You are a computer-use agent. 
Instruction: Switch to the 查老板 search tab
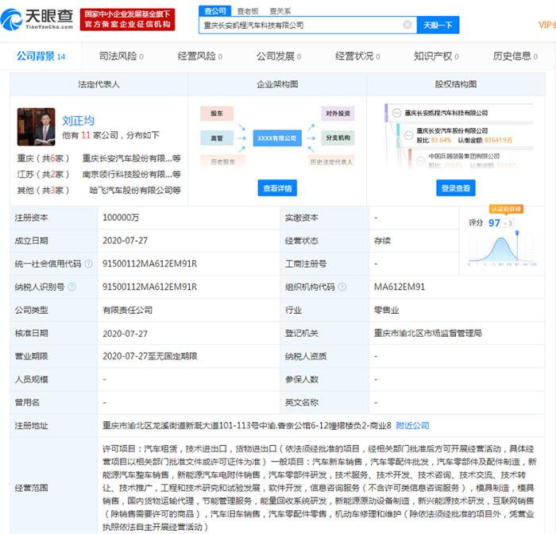[248, 11]
